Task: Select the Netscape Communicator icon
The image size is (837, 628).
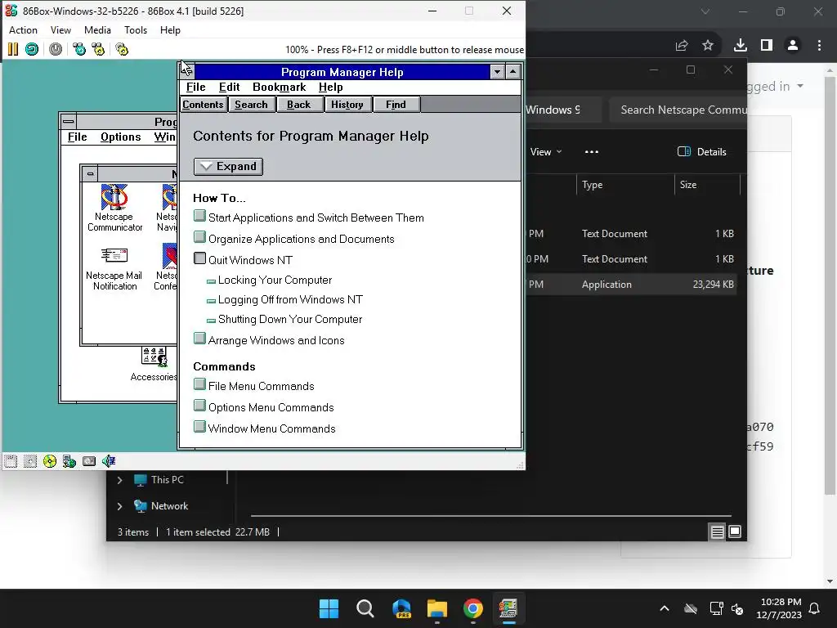Action: pyautogui.click(x=114, y=208)
